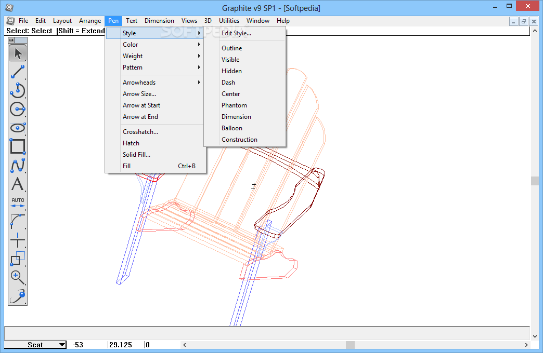
Task: Apply the Hidden pen style
Action: 245,71
